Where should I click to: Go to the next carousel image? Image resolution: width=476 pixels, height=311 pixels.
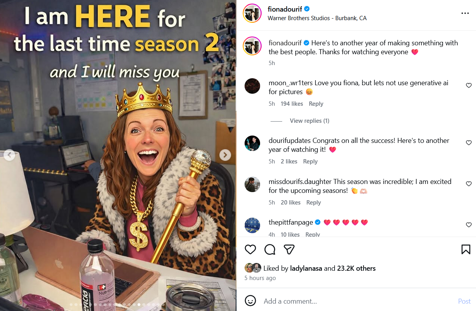tap(225, 155)
